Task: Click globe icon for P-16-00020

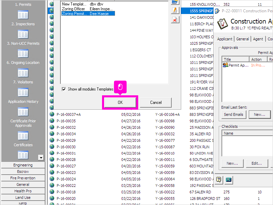Action: tap(52, 198)
